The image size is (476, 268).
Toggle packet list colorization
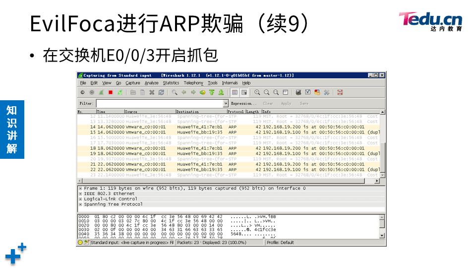235,92
